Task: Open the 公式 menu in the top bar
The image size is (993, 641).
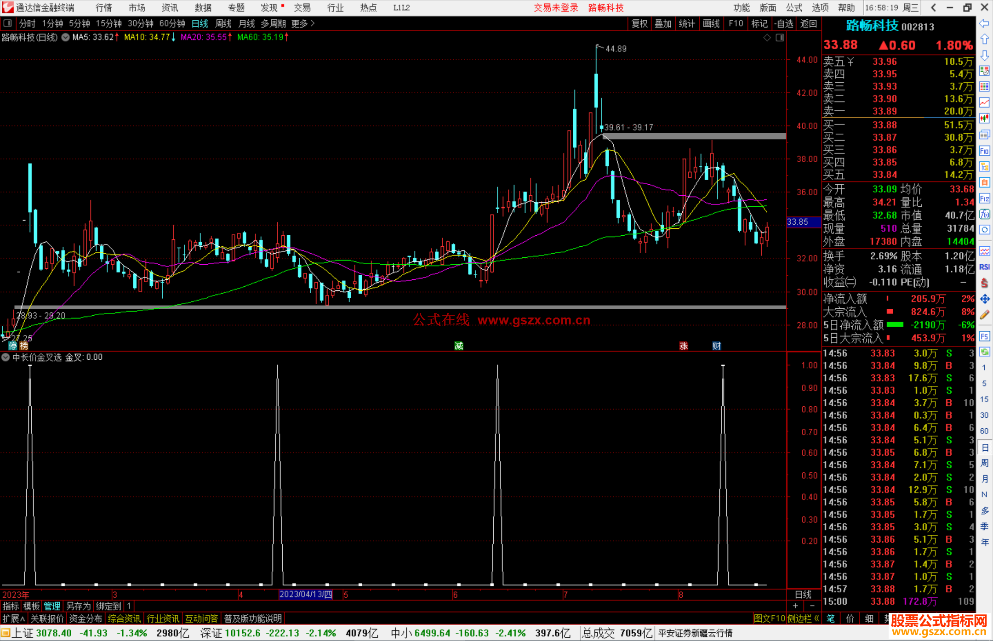Action: coord(794,8)
